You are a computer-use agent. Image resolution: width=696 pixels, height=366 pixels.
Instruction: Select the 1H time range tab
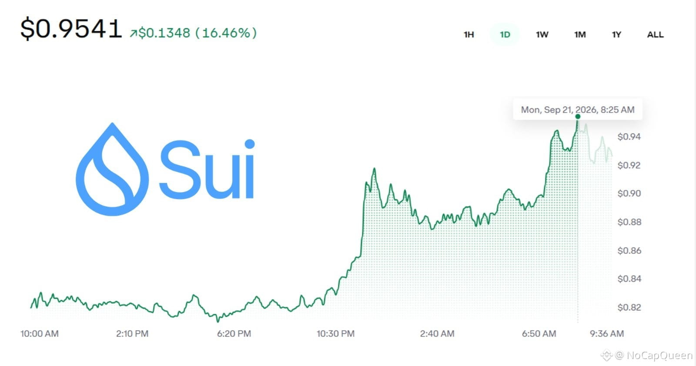click(468, 35)
